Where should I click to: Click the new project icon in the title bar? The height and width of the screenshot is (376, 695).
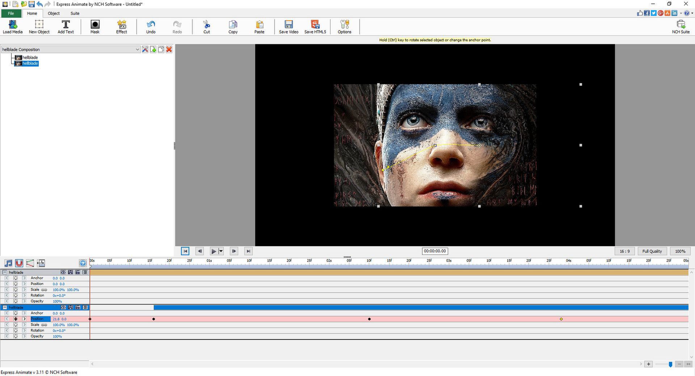[x=16, y=4]
